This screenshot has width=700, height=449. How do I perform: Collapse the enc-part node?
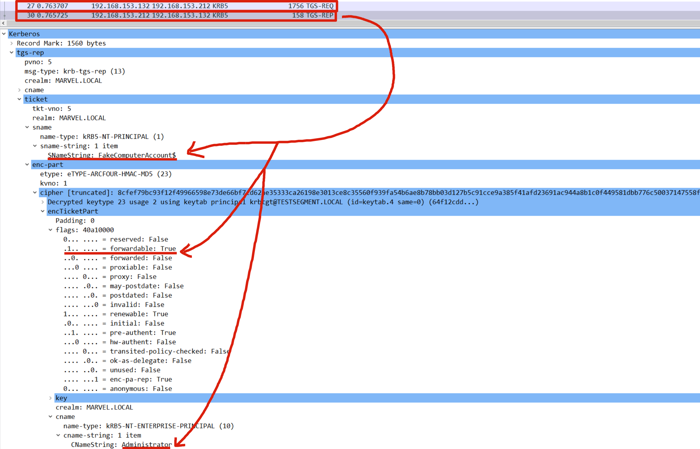27,165
